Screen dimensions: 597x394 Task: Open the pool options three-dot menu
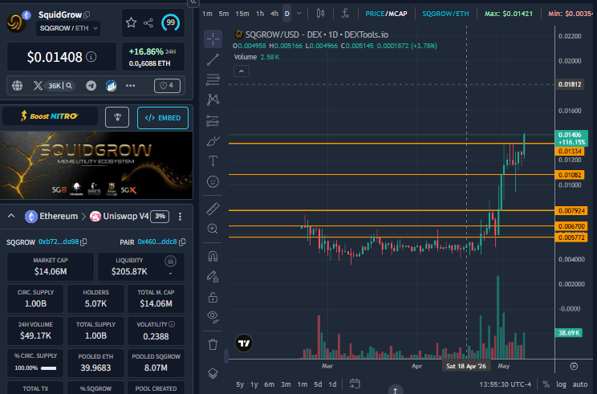180,217
